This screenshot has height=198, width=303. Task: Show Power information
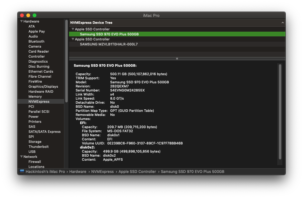34,117
